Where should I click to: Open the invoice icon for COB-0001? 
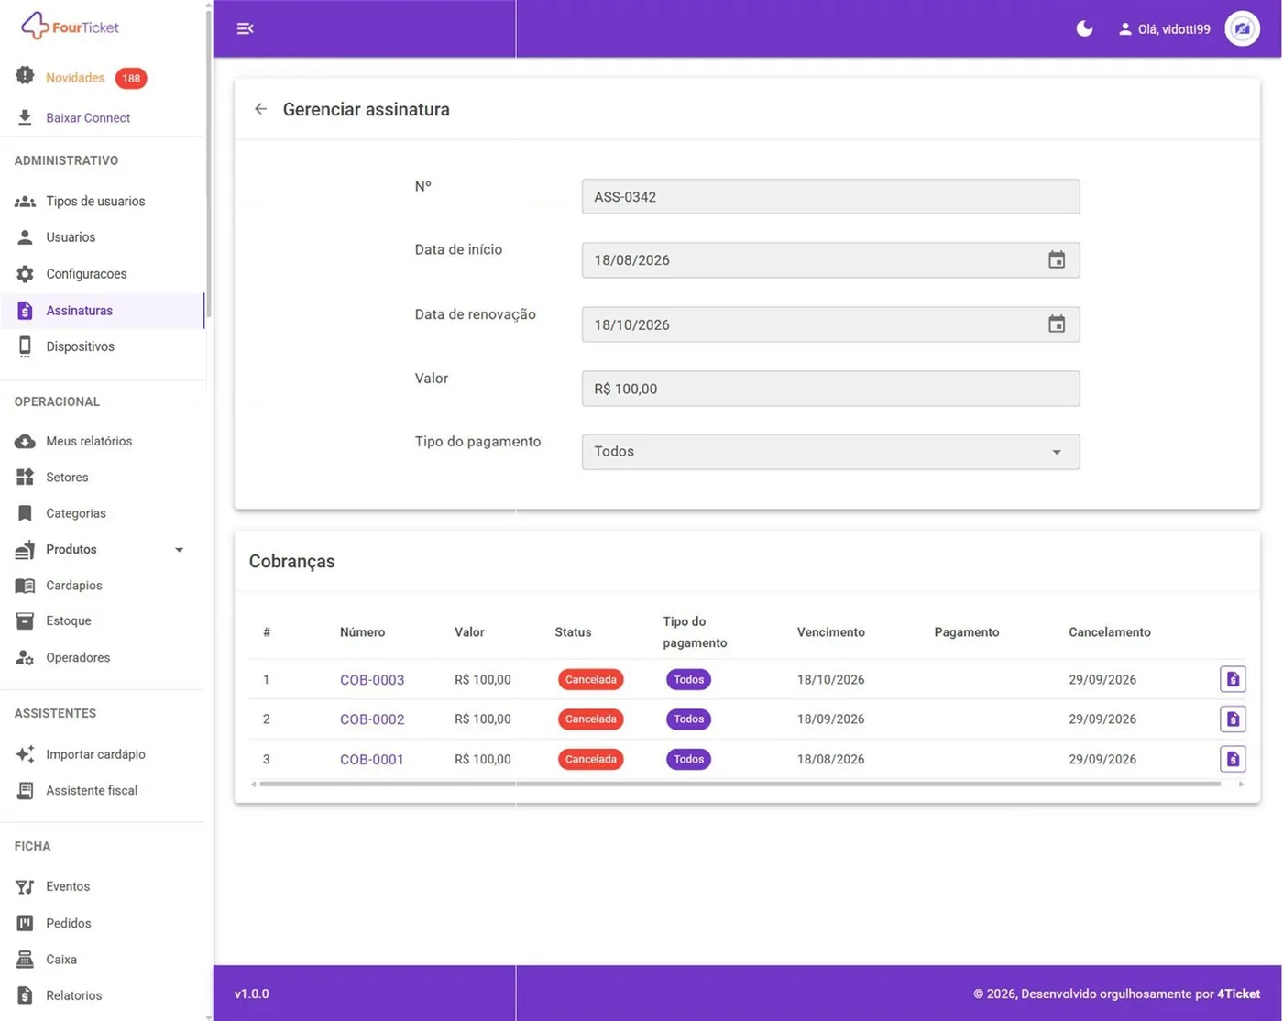click(1233, 759)
